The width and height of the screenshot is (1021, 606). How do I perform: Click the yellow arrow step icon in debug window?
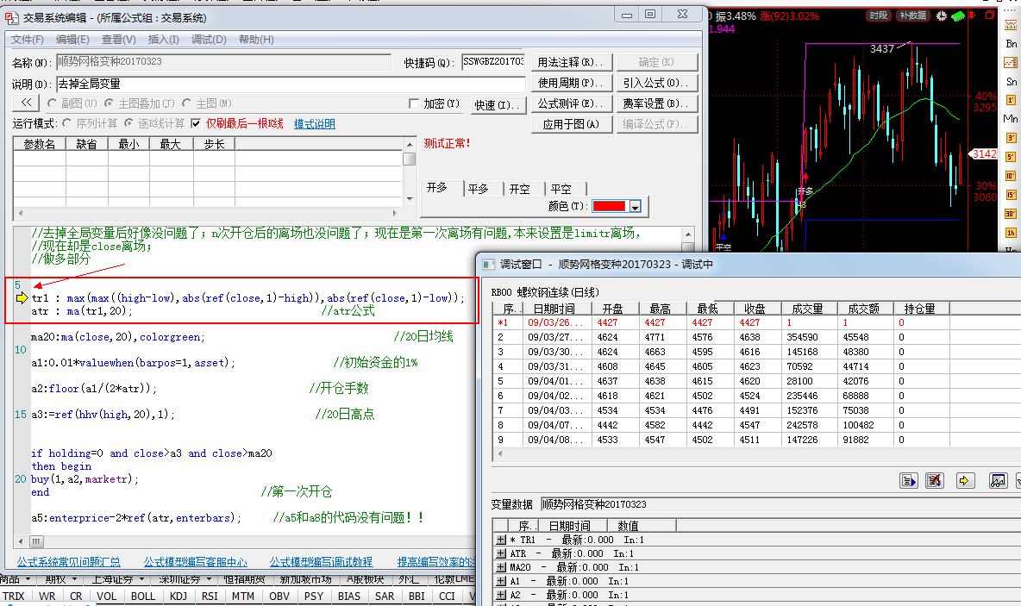pyautogui.click(x=964, y=480)
